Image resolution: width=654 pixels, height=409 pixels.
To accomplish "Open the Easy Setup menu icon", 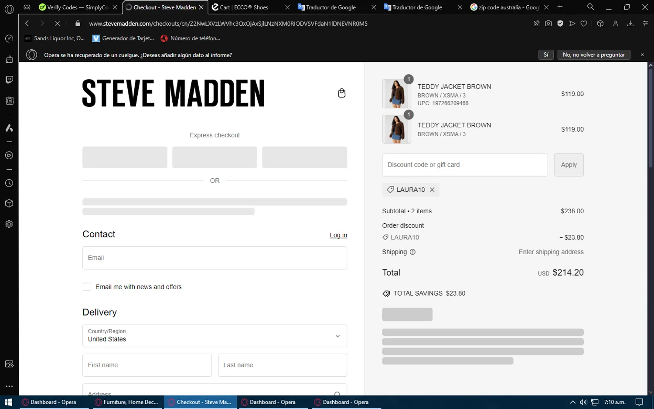I will (x=646, y=24).
